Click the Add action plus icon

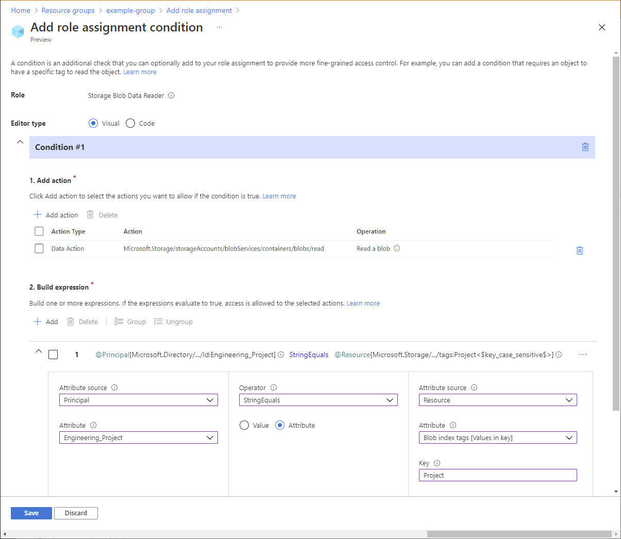click(x=39, y=214)
